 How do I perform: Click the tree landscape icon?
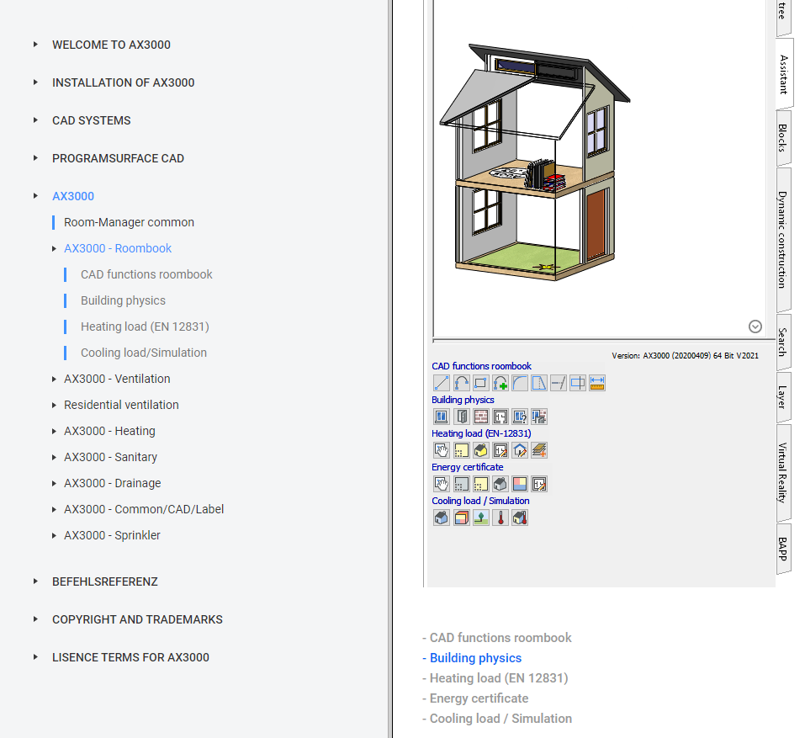pyautogui.click(x=480, y=518)
